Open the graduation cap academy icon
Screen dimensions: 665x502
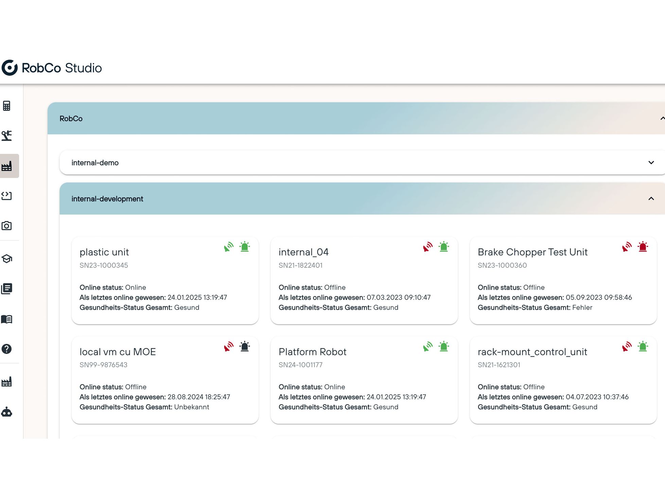[x=7, y=259]
